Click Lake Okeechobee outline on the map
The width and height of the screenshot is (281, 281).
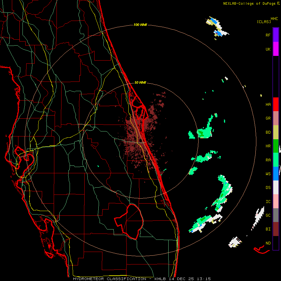(129, 221)
